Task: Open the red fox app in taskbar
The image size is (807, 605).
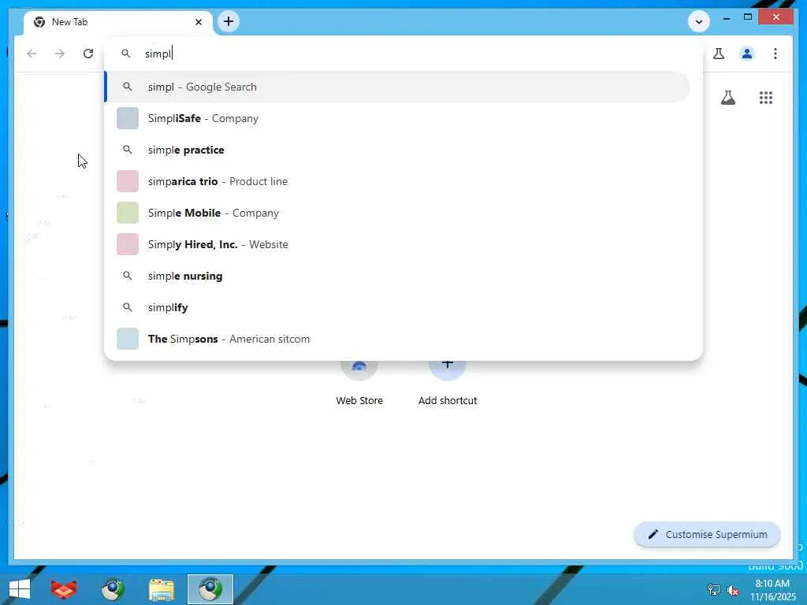Action: [64, 589]
